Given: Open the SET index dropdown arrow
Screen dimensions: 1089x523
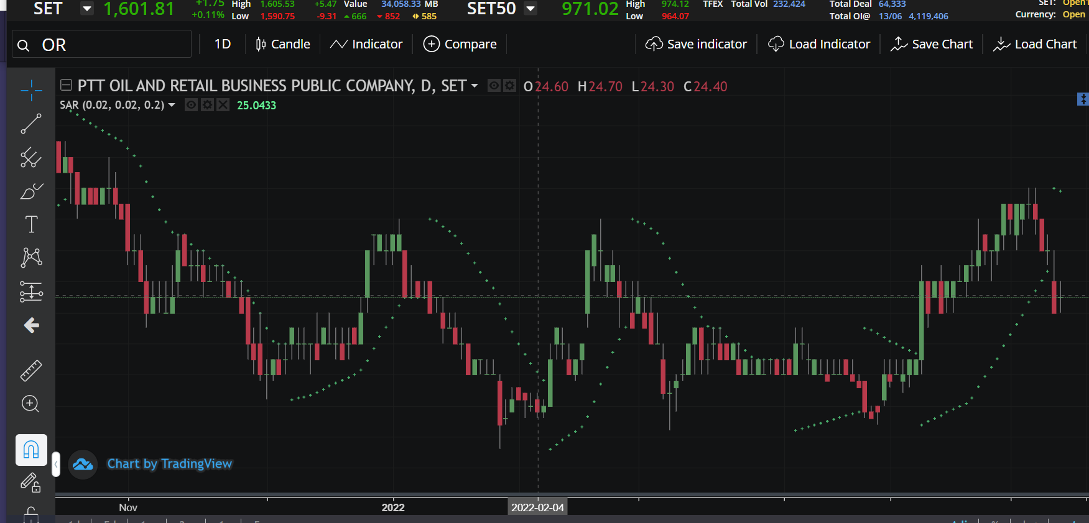Looking at the screenshot, I should coord(87,9).
